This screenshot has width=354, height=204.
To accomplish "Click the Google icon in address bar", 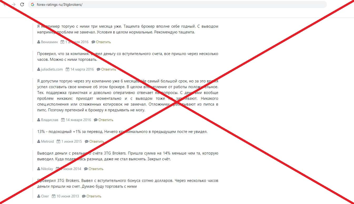I will (x=33, y=4).
